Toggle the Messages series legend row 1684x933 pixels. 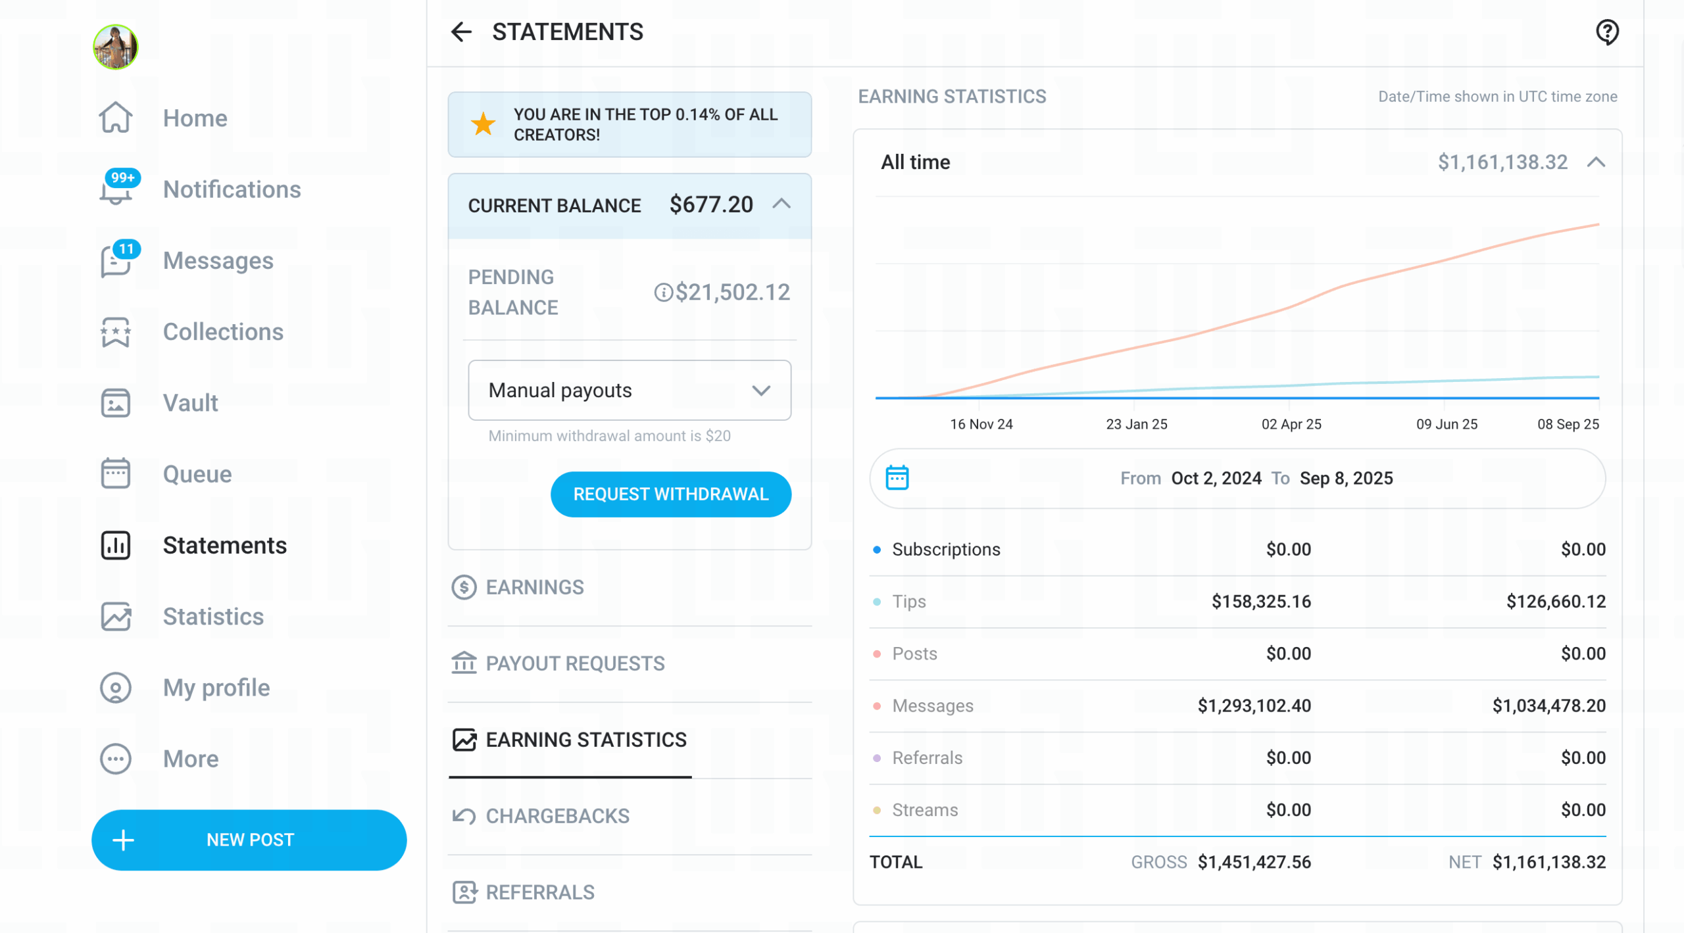pyautogui.click(x=931, y=706)
